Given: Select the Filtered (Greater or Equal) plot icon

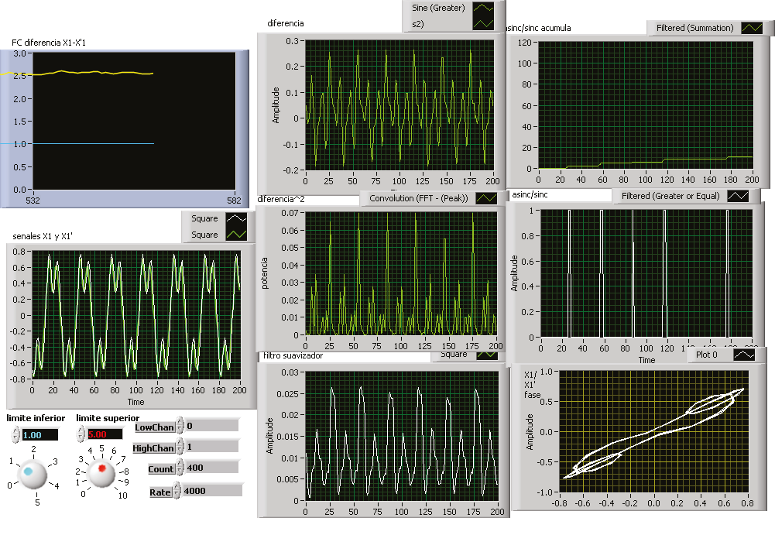Looking at the screenshot, I should pyautogui.click(x=738, y=196).
